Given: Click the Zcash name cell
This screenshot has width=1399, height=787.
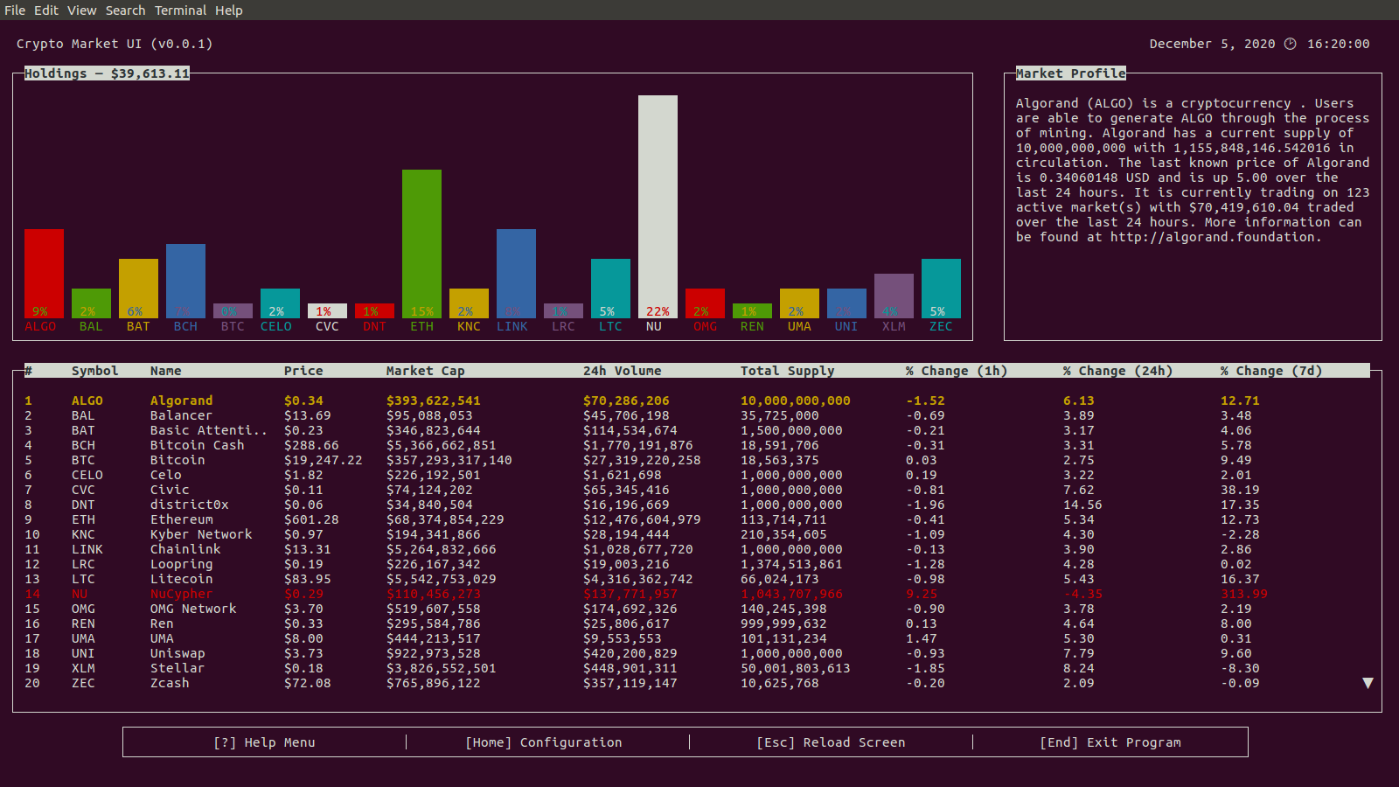Looking at the screenshot, I should point(170,683).
